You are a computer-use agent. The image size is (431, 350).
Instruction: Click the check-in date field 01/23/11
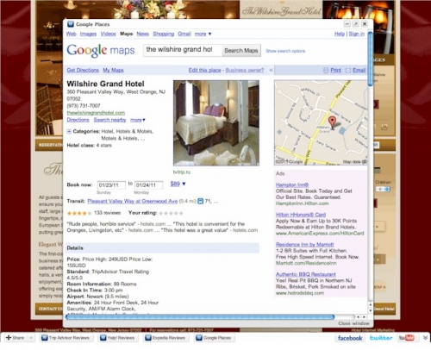111,185
